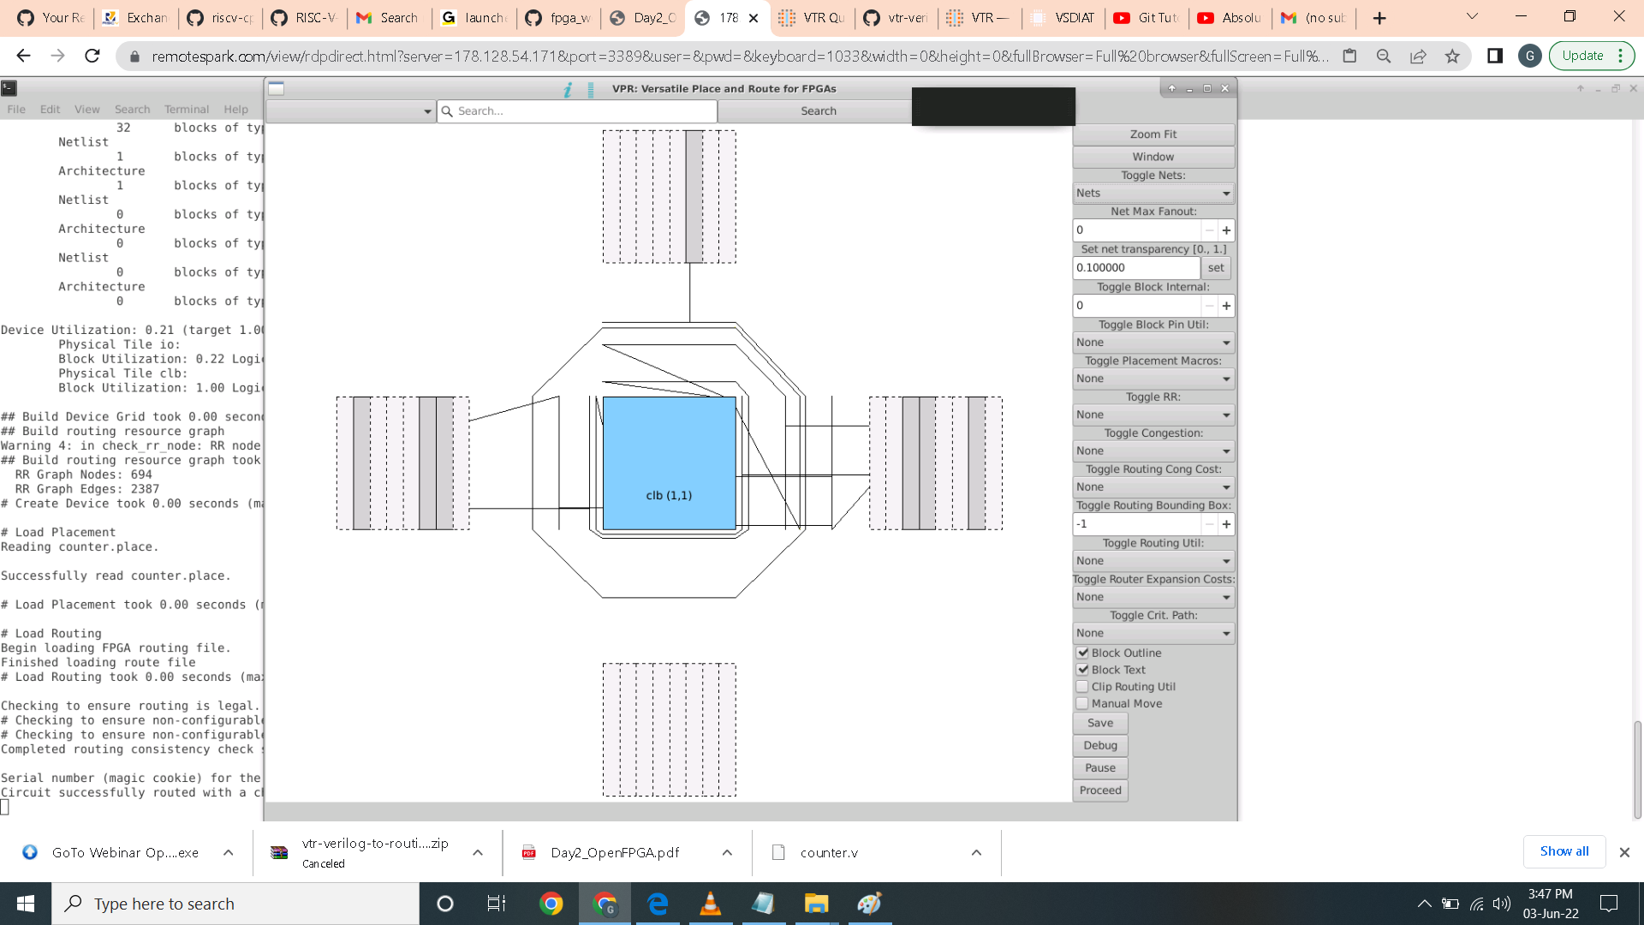Viewport: 1644px width, 925px height.
Task: Open the Toggle Nets dropdown
Action: (1153, 194)
